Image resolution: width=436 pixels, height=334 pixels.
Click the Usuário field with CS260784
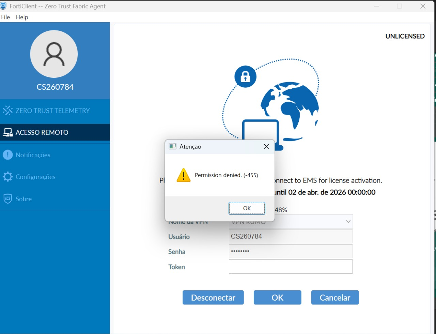[291, 236]
